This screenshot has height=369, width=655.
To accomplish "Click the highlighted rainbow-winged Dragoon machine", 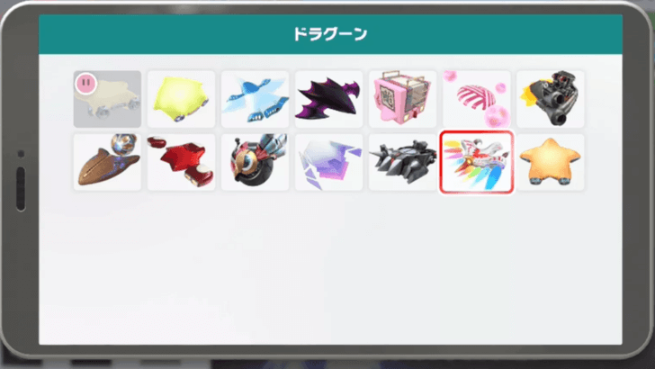I will coord(477,162).
